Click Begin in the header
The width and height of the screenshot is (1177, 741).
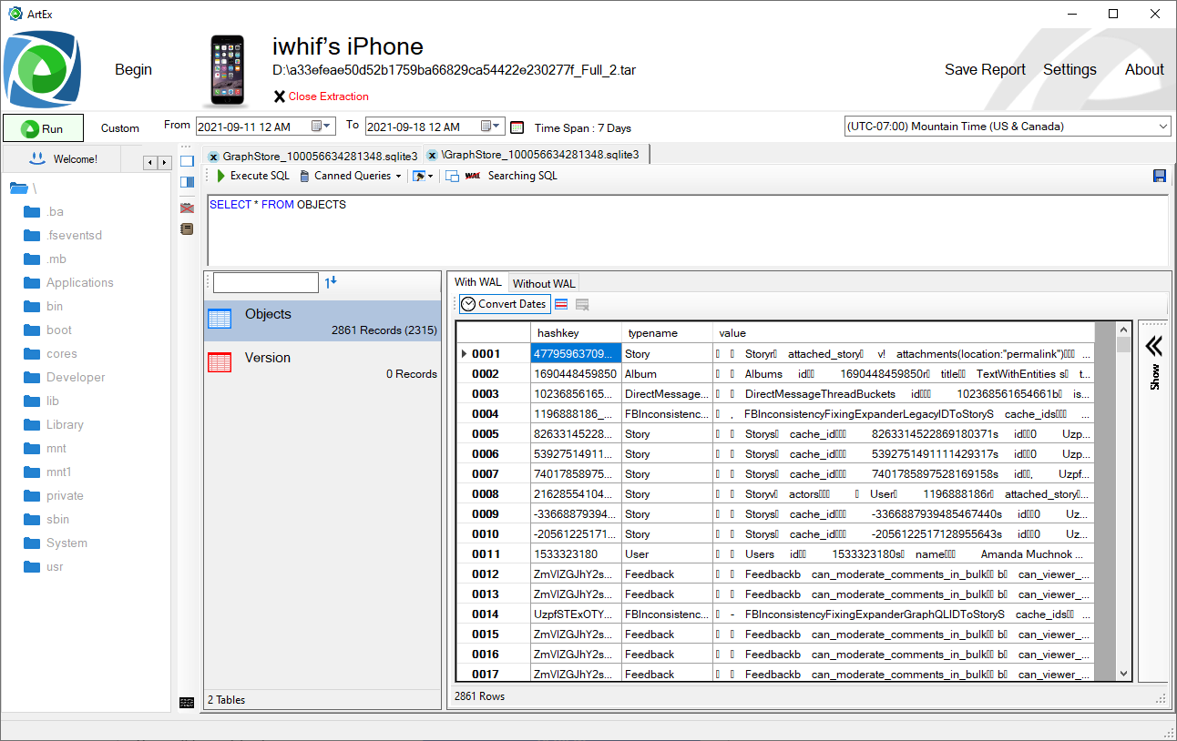click(133, 69)
